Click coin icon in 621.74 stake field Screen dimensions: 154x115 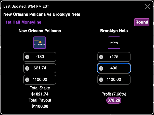tap(27, 68)
